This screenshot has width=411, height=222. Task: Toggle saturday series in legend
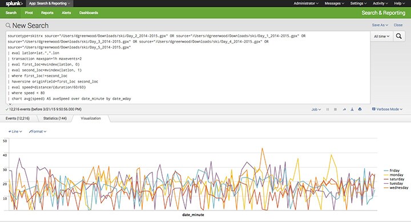point(394,179)
